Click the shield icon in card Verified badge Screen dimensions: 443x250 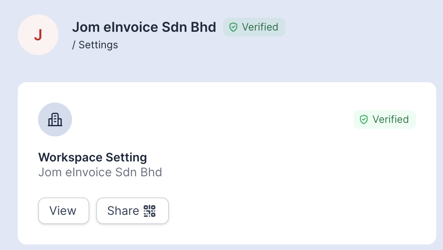pyautogui.click(x=364, y=119)
